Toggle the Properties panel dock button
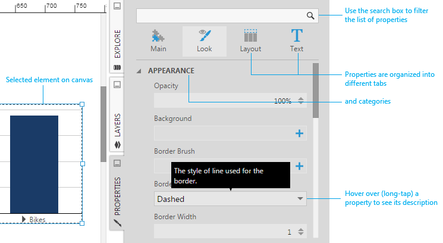Image resolution: width=443 pixels, height=243 pixels. point(117,163)
